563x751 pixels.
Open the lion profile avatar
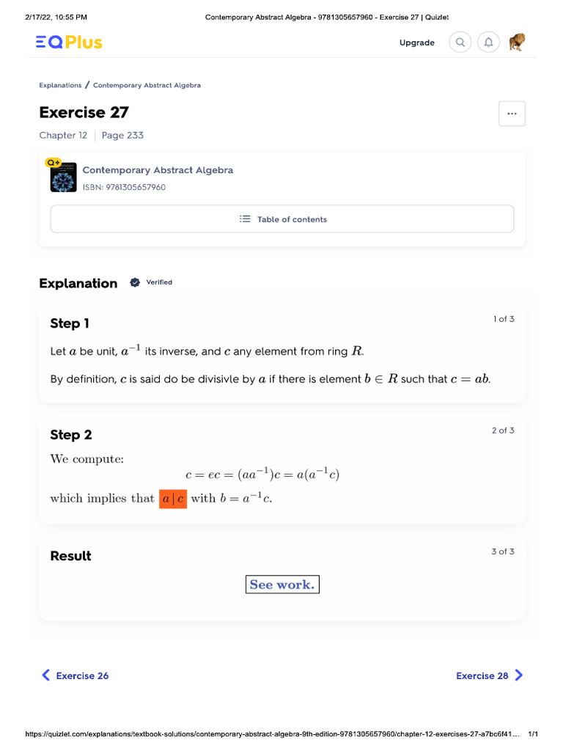point(517,42)
